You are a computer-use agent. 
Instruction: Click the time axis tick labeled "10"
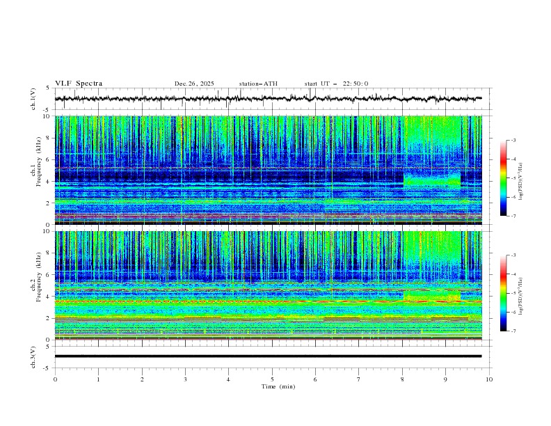point(489,379)
